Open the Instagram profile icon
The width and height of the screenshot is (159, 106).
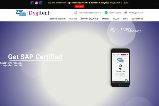coord(37,3)
